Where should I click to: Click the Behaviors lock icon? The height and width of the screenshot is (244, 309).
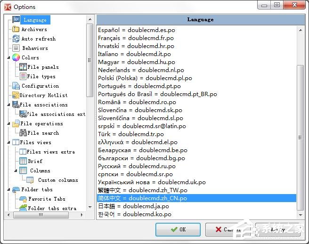click(16, 48)
